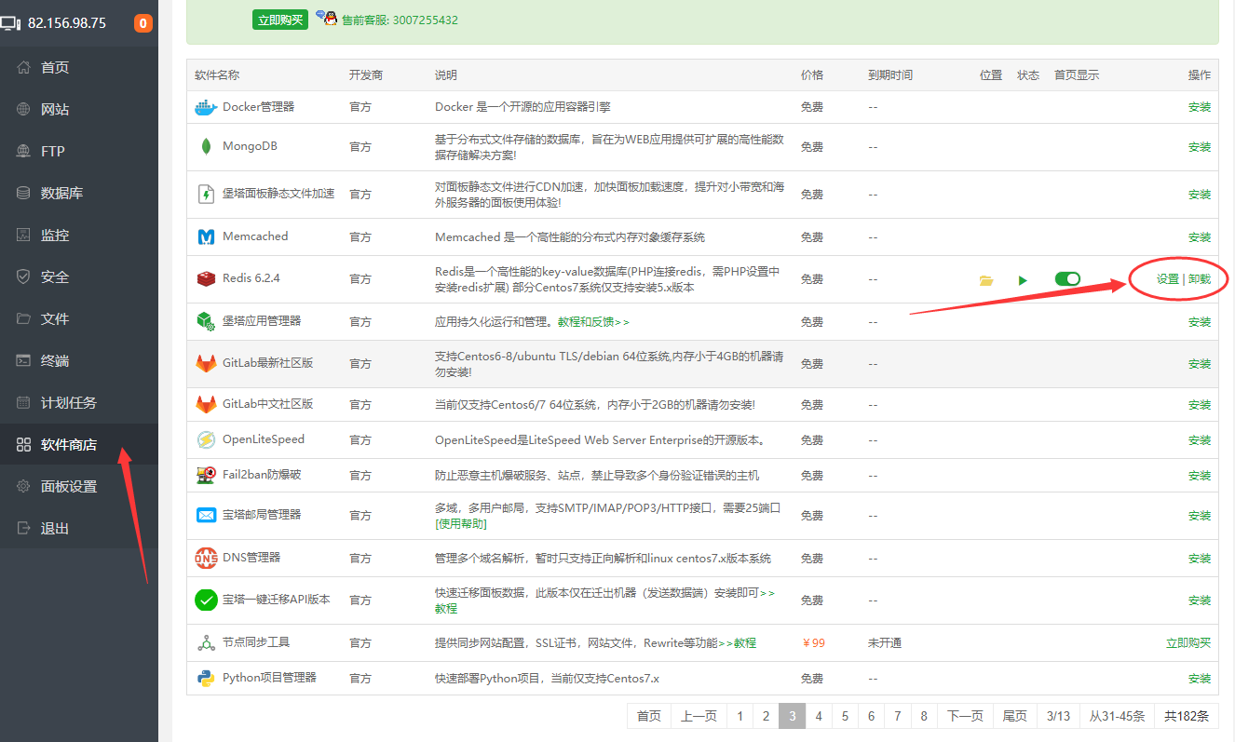Click the OpenLiteSpeed icon
The image size is (1235, 742).
pos(206,440)
